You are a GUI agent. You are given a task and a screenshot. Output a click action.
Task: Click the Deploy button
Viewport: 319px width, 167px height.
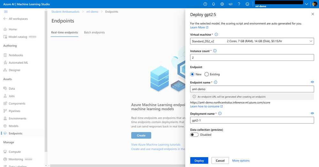pyautogui.click(x=199, y=161)
